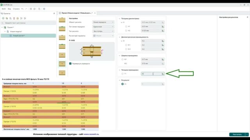
Task: Select the Er2 radio button
Action: click(x=126, y=49)
